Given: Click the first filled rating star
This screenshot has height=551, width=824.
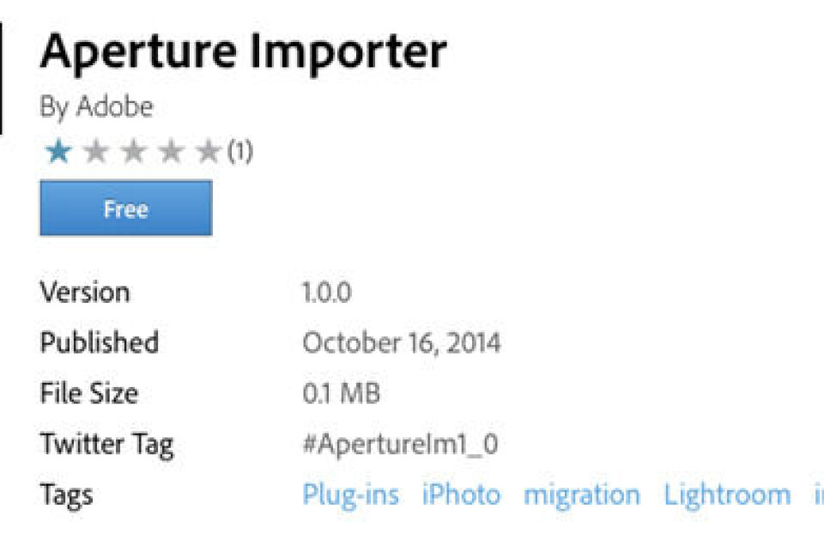Looking at the screenshot, I should coord(58,153).
